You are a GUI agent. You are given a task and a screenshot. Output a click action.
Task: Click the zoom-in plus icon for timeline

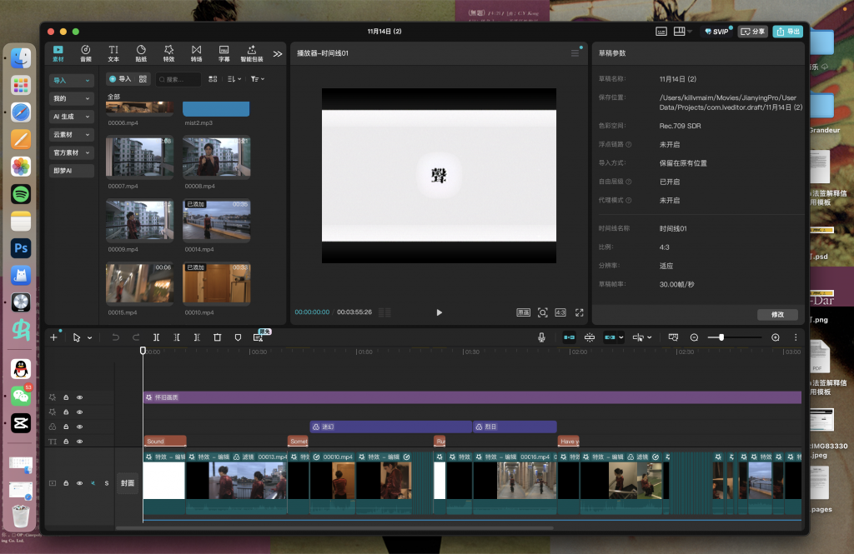pos(775,337)
